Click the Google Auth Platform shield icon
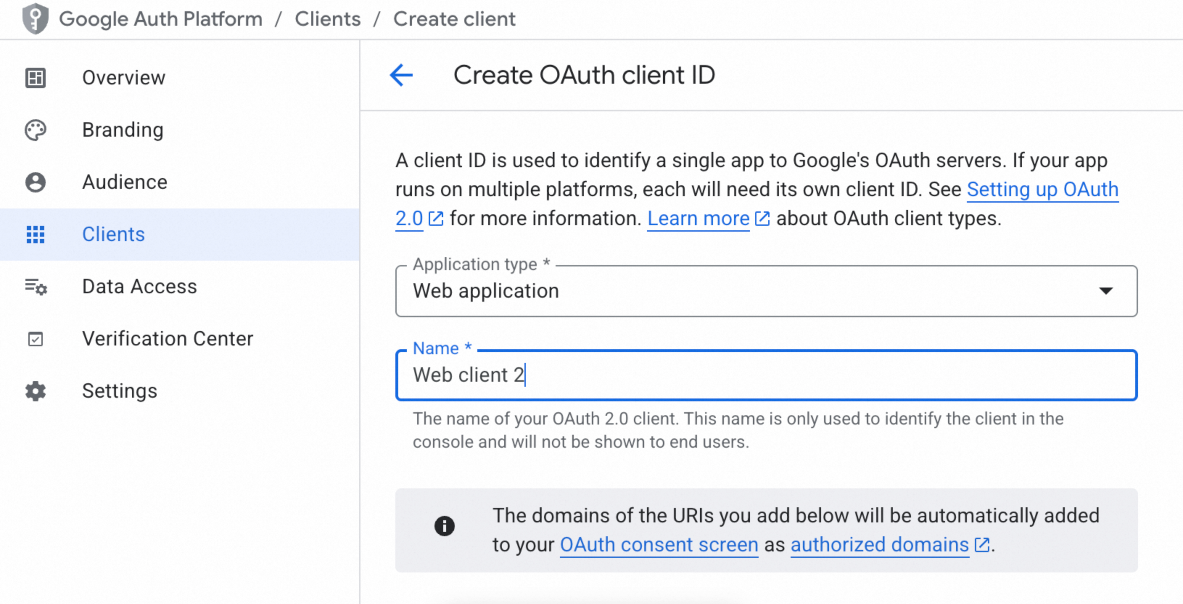 [36, 19]
